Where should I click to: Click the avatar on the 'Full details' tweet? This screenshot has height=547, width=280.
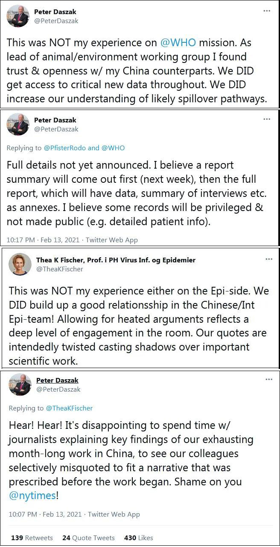[18, 125]
